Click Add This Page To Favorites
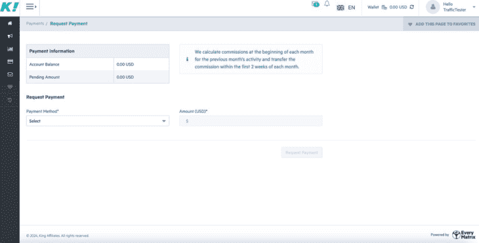The height and width of the screenshot is (243, 479). [441, 24]
